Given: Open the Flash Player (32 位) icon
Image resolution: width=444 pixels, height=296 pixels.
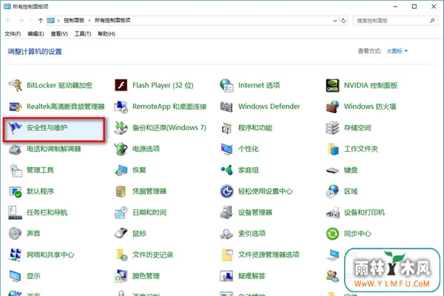Looking at the screenshot, I should 121,85.
